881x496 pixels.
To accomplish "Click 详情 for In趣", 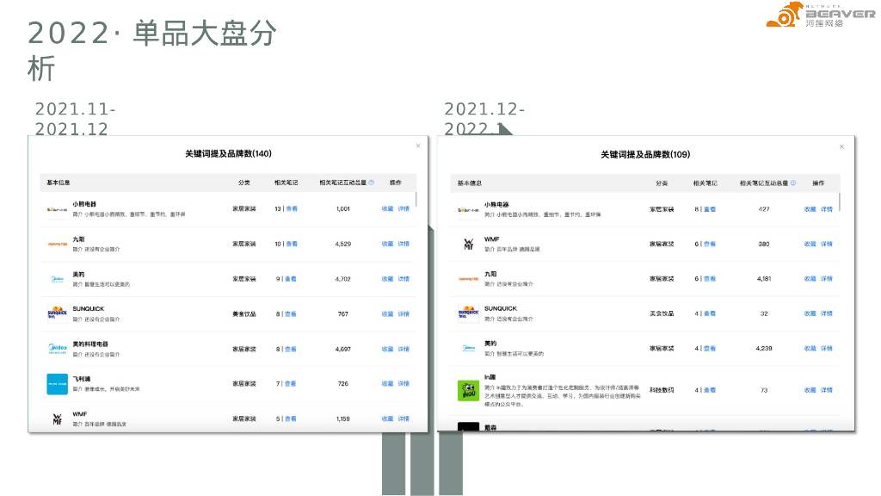I will [827, 390].
